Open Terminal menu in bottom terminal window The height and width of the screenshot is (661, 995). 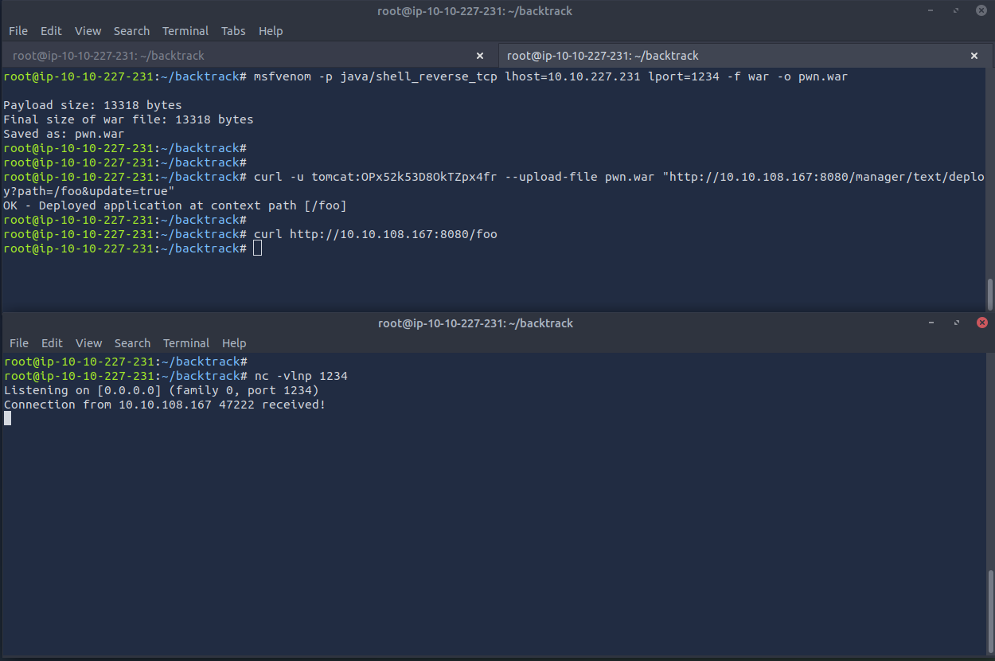coord(186,343)
